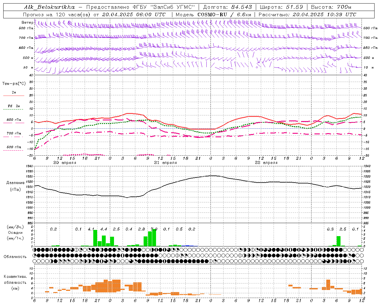Click the 4.4 precipitation total value

(x=104, y=229)
